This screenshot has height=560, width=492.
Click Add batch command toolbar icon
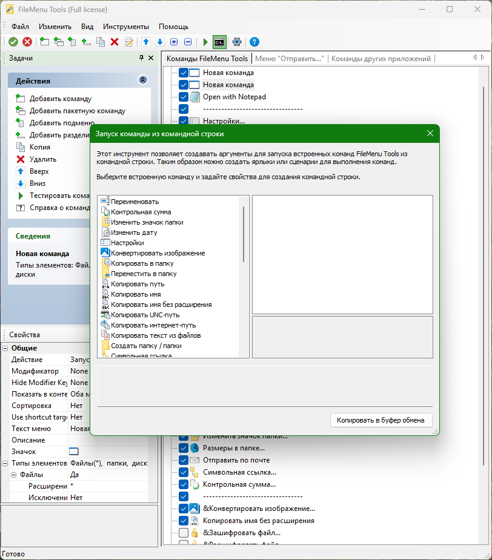(x=59, y=42)
